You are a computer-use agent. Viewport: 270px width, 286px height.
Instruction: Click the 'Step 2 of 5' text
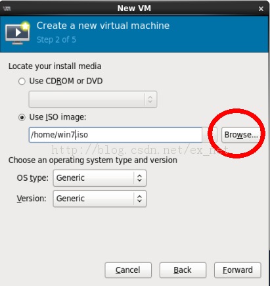(56, 39)
